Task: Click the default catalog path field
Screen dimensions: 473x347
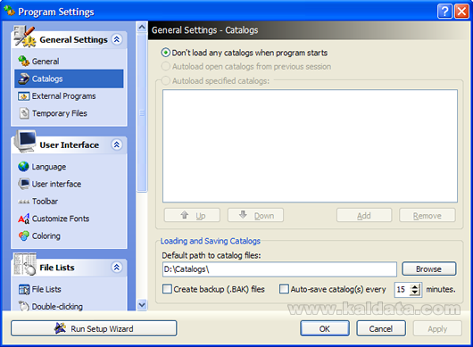Action: 279,269
